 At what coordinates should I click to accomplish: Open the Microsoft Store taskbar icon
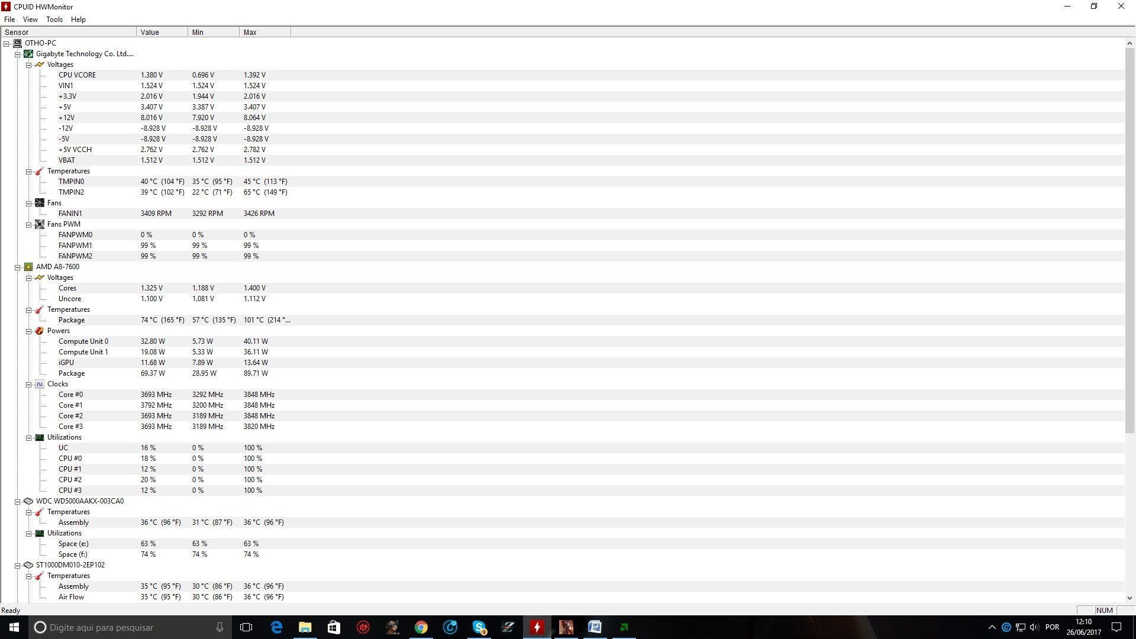click(x=334, y=627)
